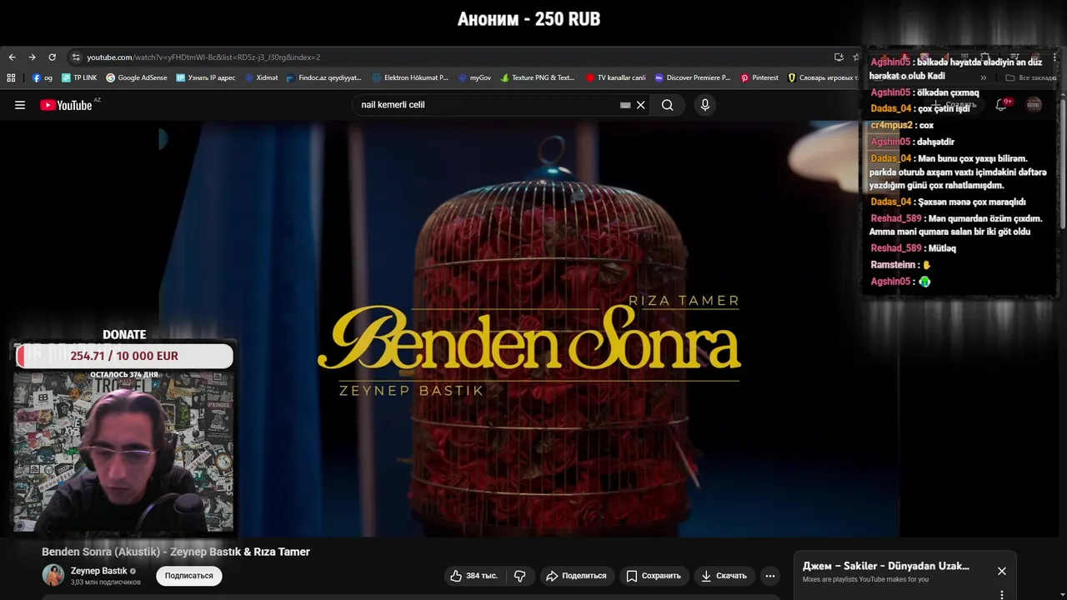This screenshot has width=1067, height=600.
Task: Click the Скачать download button
Action: [724, 576]
